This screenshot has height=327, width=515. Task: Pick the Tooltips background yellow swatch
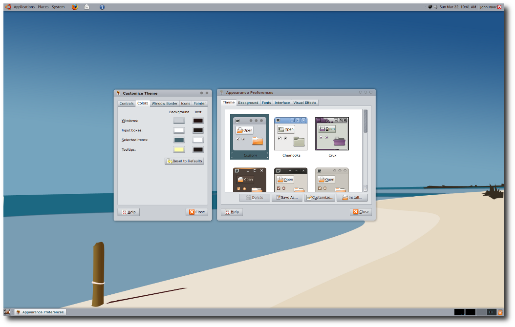(x=179, y=149)
